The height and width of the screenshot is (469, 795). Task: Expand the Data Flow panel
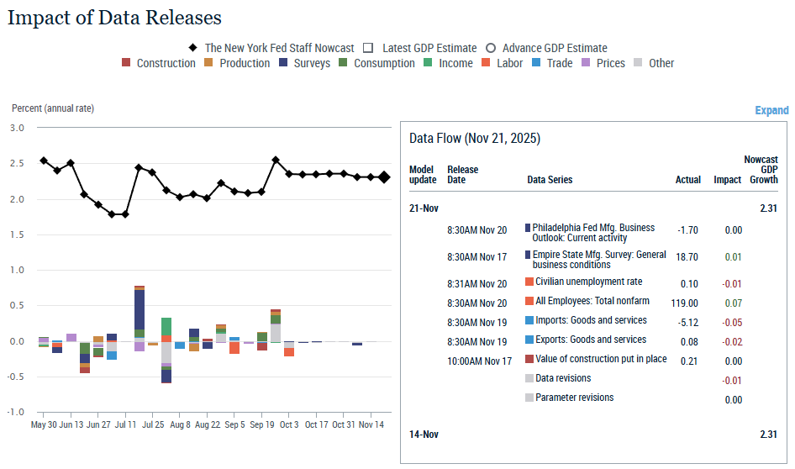click(x=771, y=110)
